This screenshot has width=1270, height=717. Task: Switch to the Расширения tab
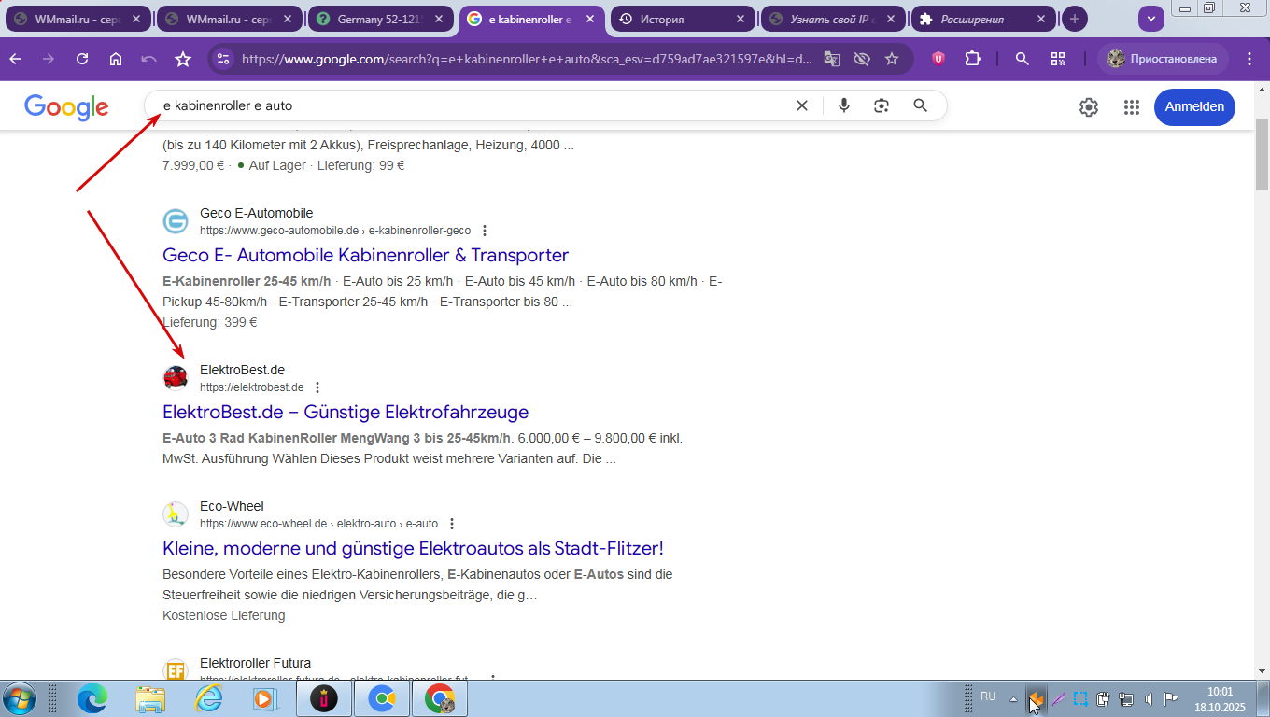[x=984, y=19]
